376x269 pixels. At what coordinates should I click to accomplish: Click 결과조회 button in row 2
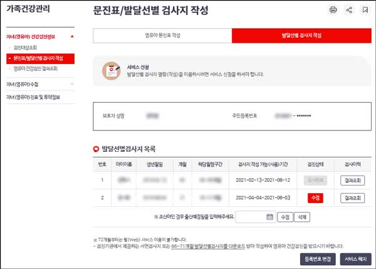click(352, 198)
